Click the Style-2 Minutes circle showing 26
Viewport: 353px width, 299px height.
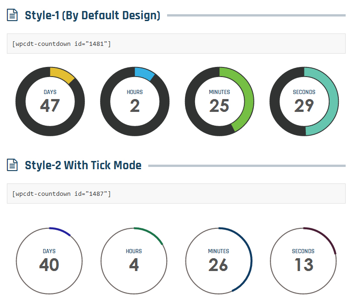coord(219,261)
